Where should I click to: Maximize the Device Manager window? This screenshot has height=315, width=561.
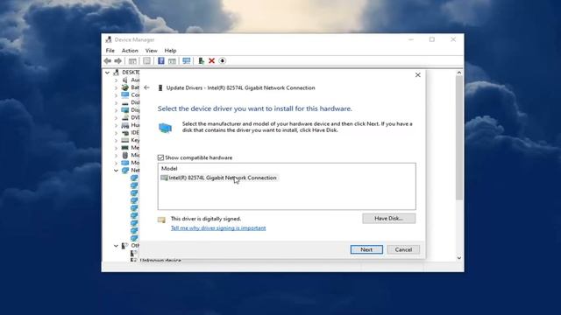point(432,39)
